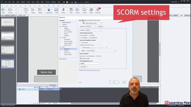191x107 pixels.
Task: Open the Slides insert tool
Action: (x=3, y=10)
